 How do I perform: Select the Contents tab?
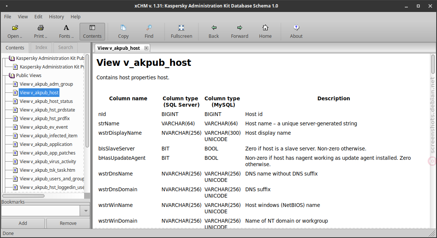pyautogui.click(x=15, y=48)
